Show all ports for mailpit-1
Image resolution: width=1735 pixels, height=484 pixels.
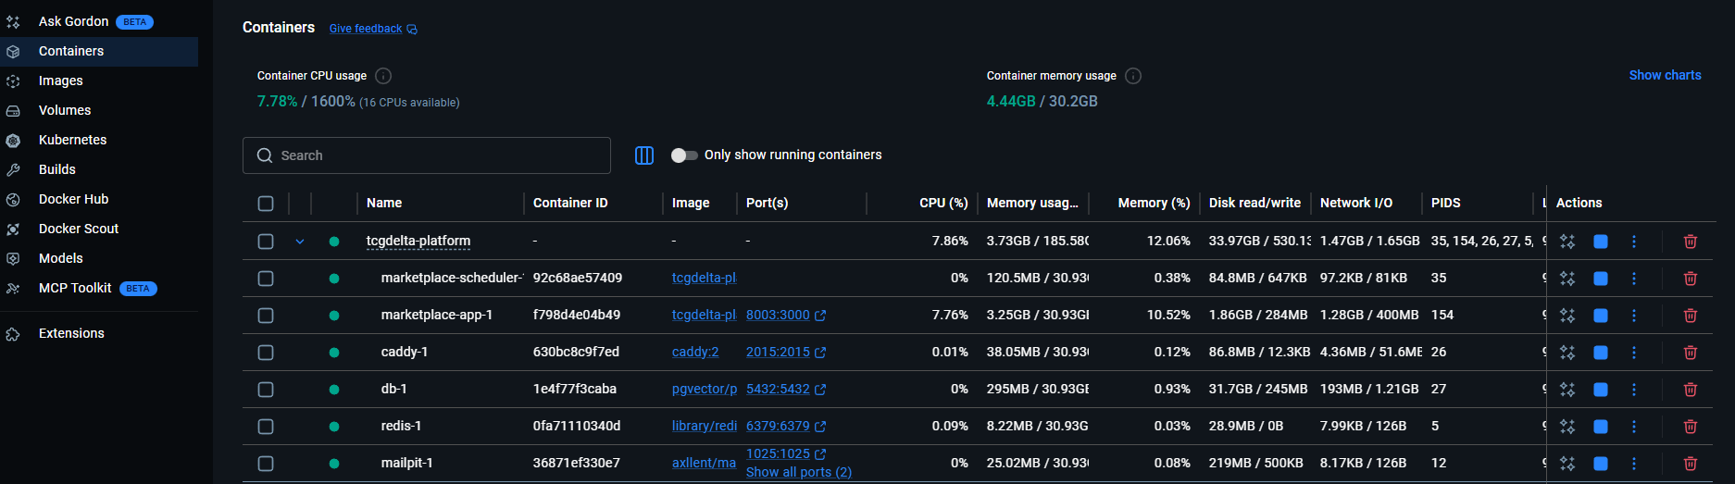[x=799, y=472]
